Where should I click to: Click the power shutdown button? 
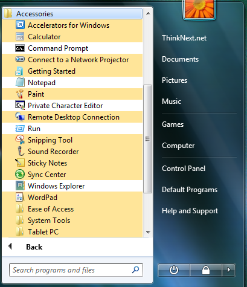pos(174,270)
